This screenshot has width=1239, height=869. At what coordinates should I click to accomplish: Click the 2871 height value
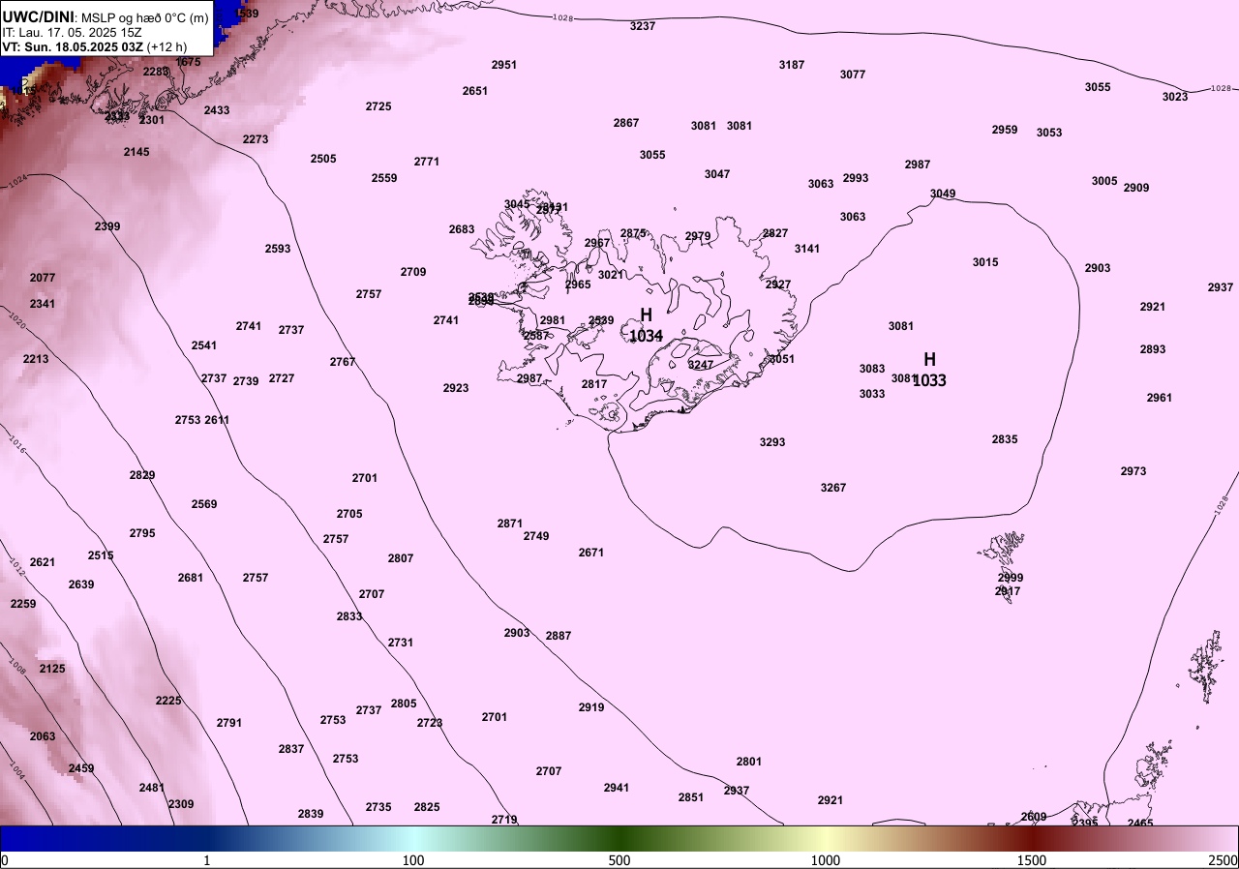(510, 524)
